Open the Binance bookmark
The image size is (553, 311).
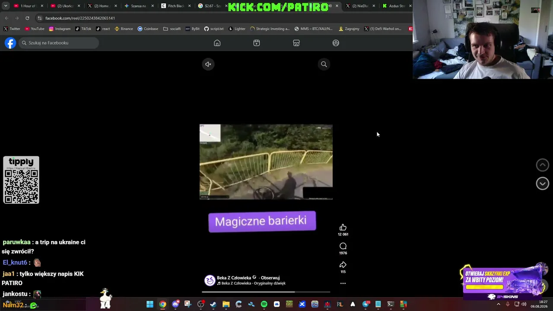click(124, 29)
